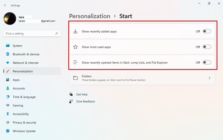This screenshot has height=140, width=223.
Task: Click the Windows Update sidebar icon
Action: (x=8, y=131)
